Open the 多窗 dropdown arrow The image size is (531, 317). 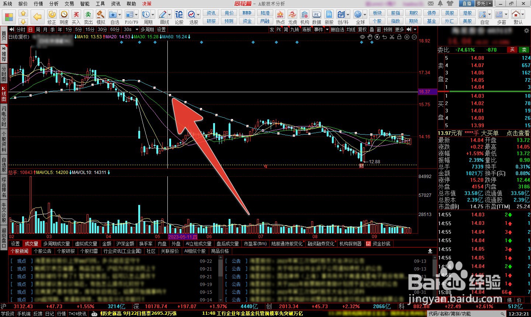(506, 14)
